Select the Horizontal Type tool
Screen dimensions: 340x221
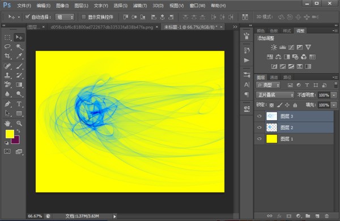[19, 104]
